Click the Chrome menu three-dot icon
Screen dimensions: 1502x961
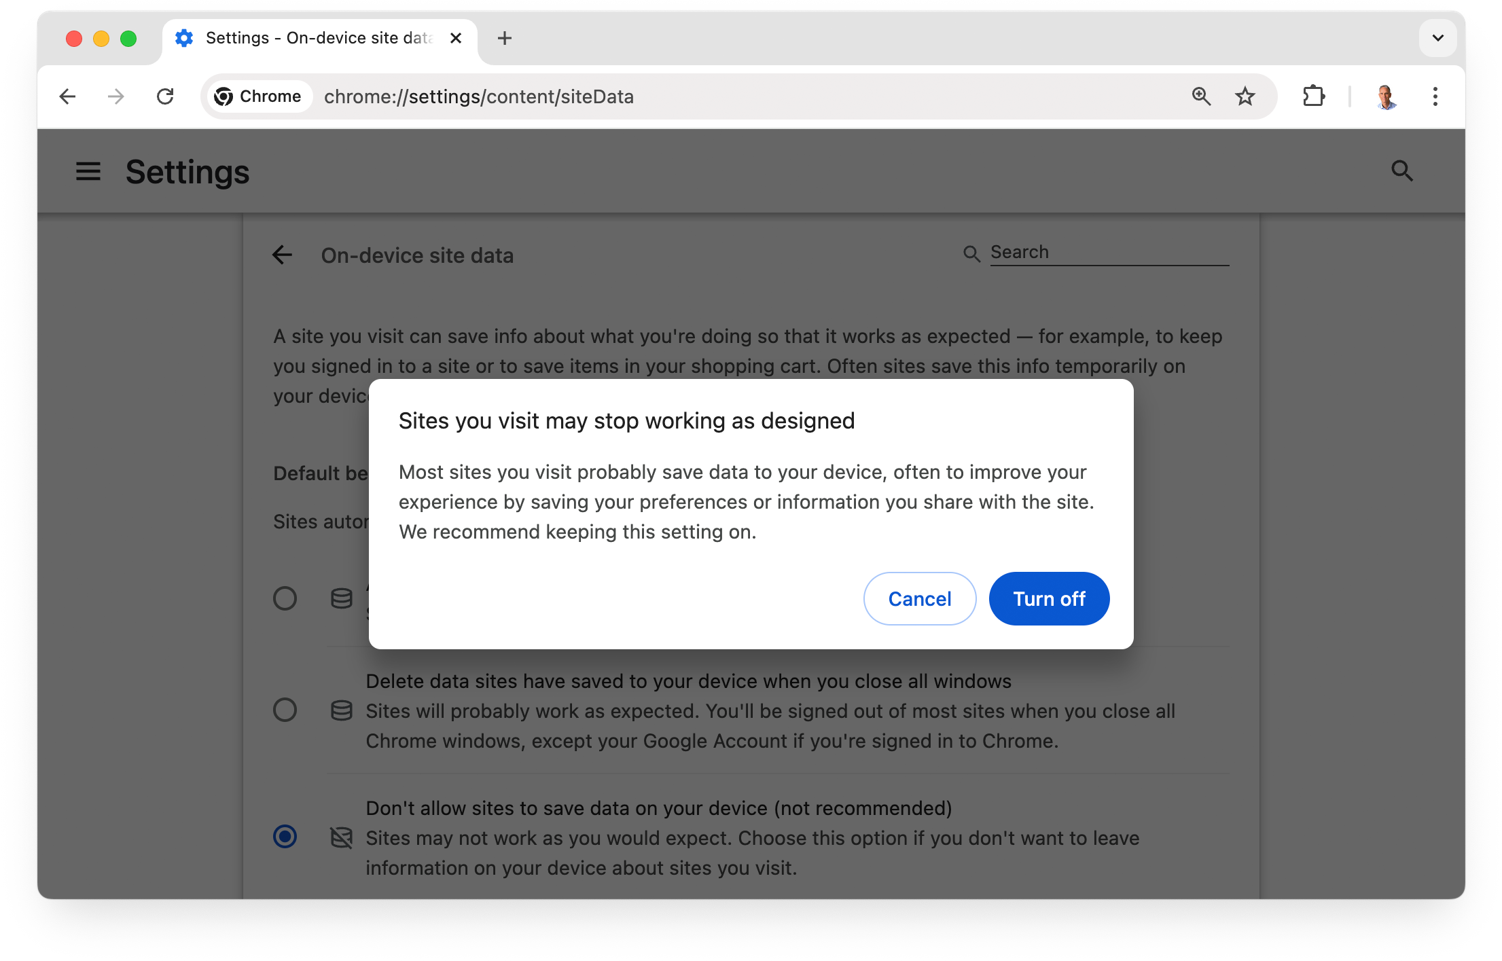(1434, 96)
